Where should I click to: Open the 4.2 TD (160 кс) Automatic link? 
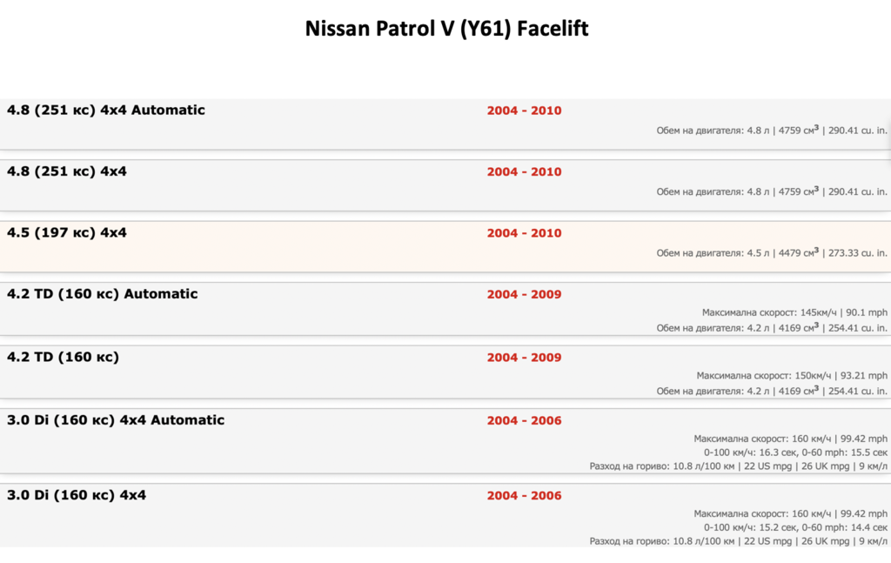click(103, 294)
